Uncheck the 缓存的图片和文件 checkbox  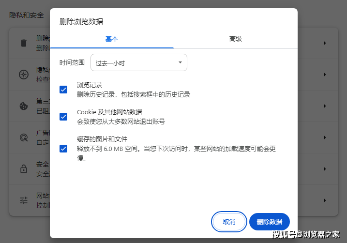[x=63, y=149]
